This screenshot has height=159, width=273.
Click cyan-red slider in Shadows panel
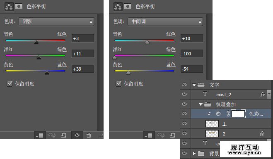(35, 40)
